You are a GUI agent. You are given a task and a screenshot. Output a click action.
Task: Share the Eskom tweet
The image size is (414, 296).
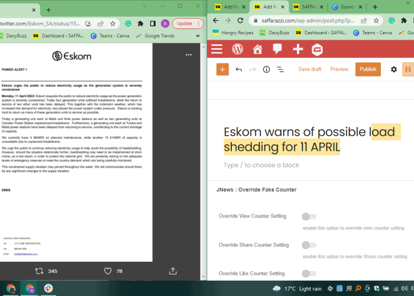[173, 271]
